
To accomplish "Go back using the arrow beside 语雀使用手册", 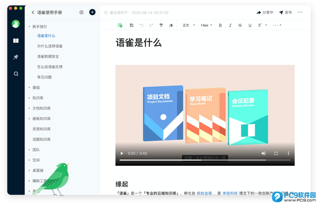I will point(33,12).
